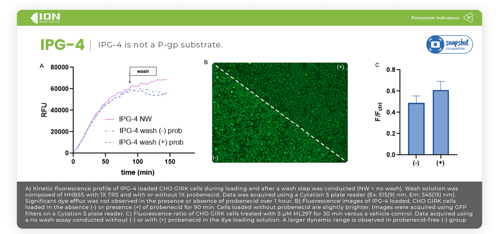Click the (-) label on fluorescence image
This screenshot has height=234, width=504.
click(215, 158)
